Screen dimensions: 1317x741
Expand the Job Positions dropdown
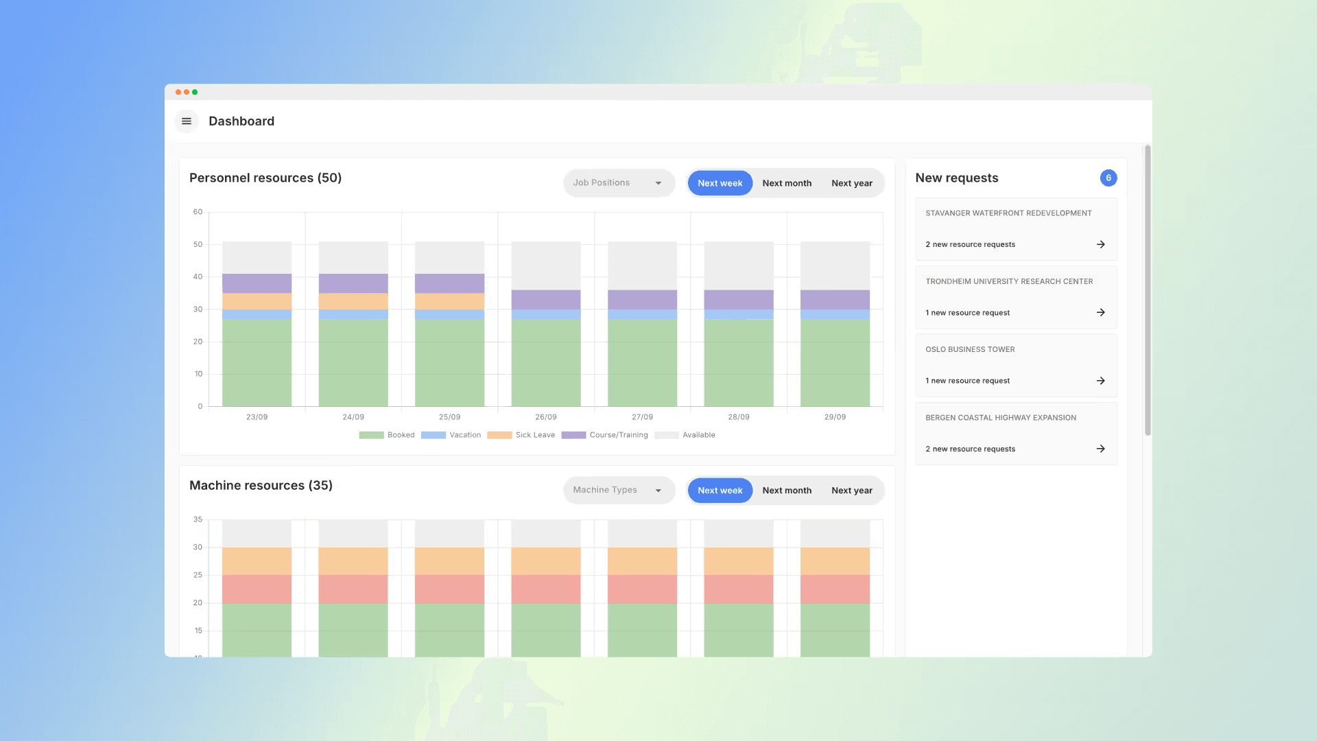[x=619, y=183]
